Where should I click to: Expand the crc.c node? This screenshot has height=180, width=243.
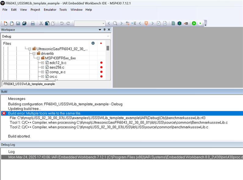coord(42,76)
